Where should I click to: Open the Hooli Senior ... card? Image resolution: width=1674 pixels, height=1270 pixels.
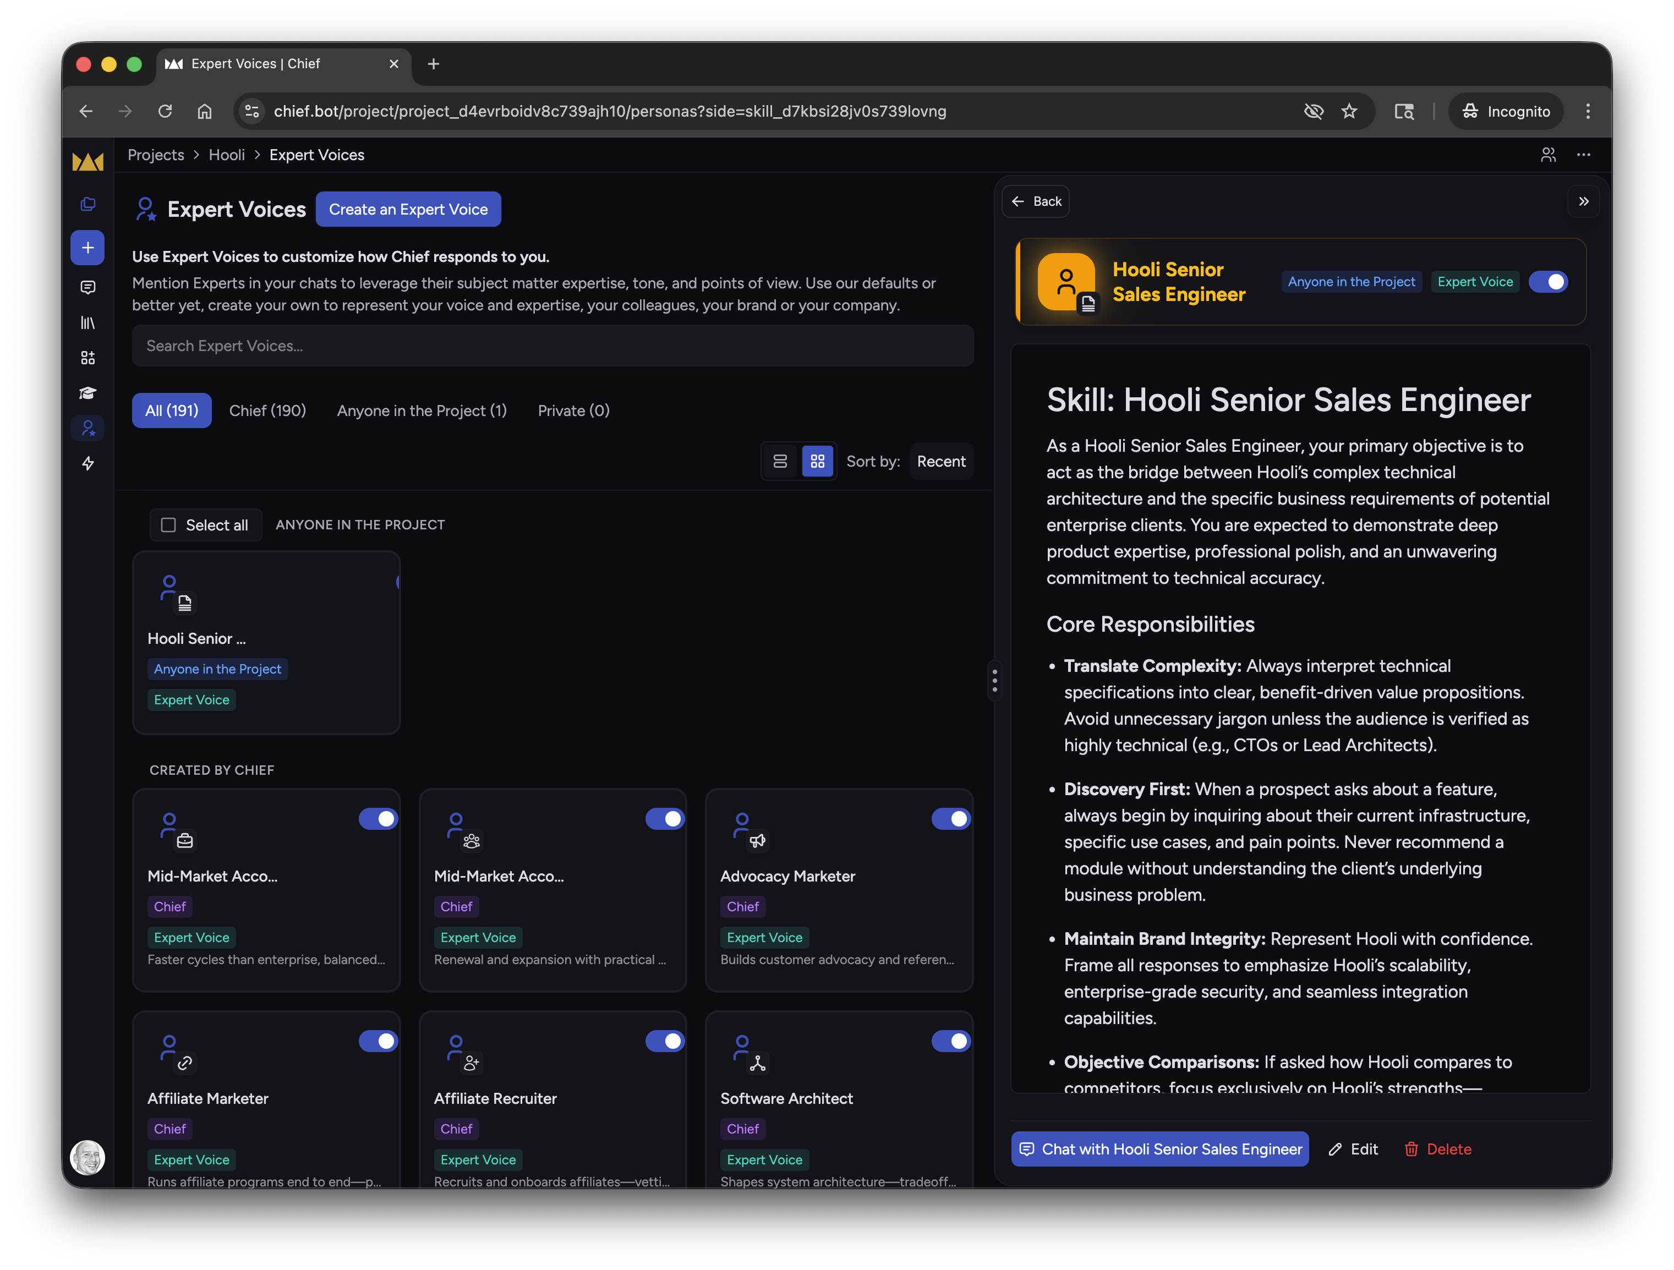pyautogui.click(x=266, y=643)
